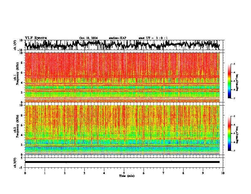Click the "-7" tick on ch.1 colorbar
The image size is (251, 194).
234,98
